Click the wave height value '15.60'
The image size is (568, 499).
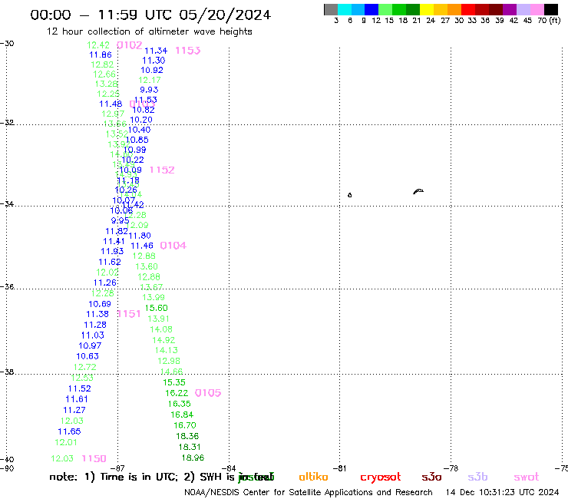click(x=156, y=308)
